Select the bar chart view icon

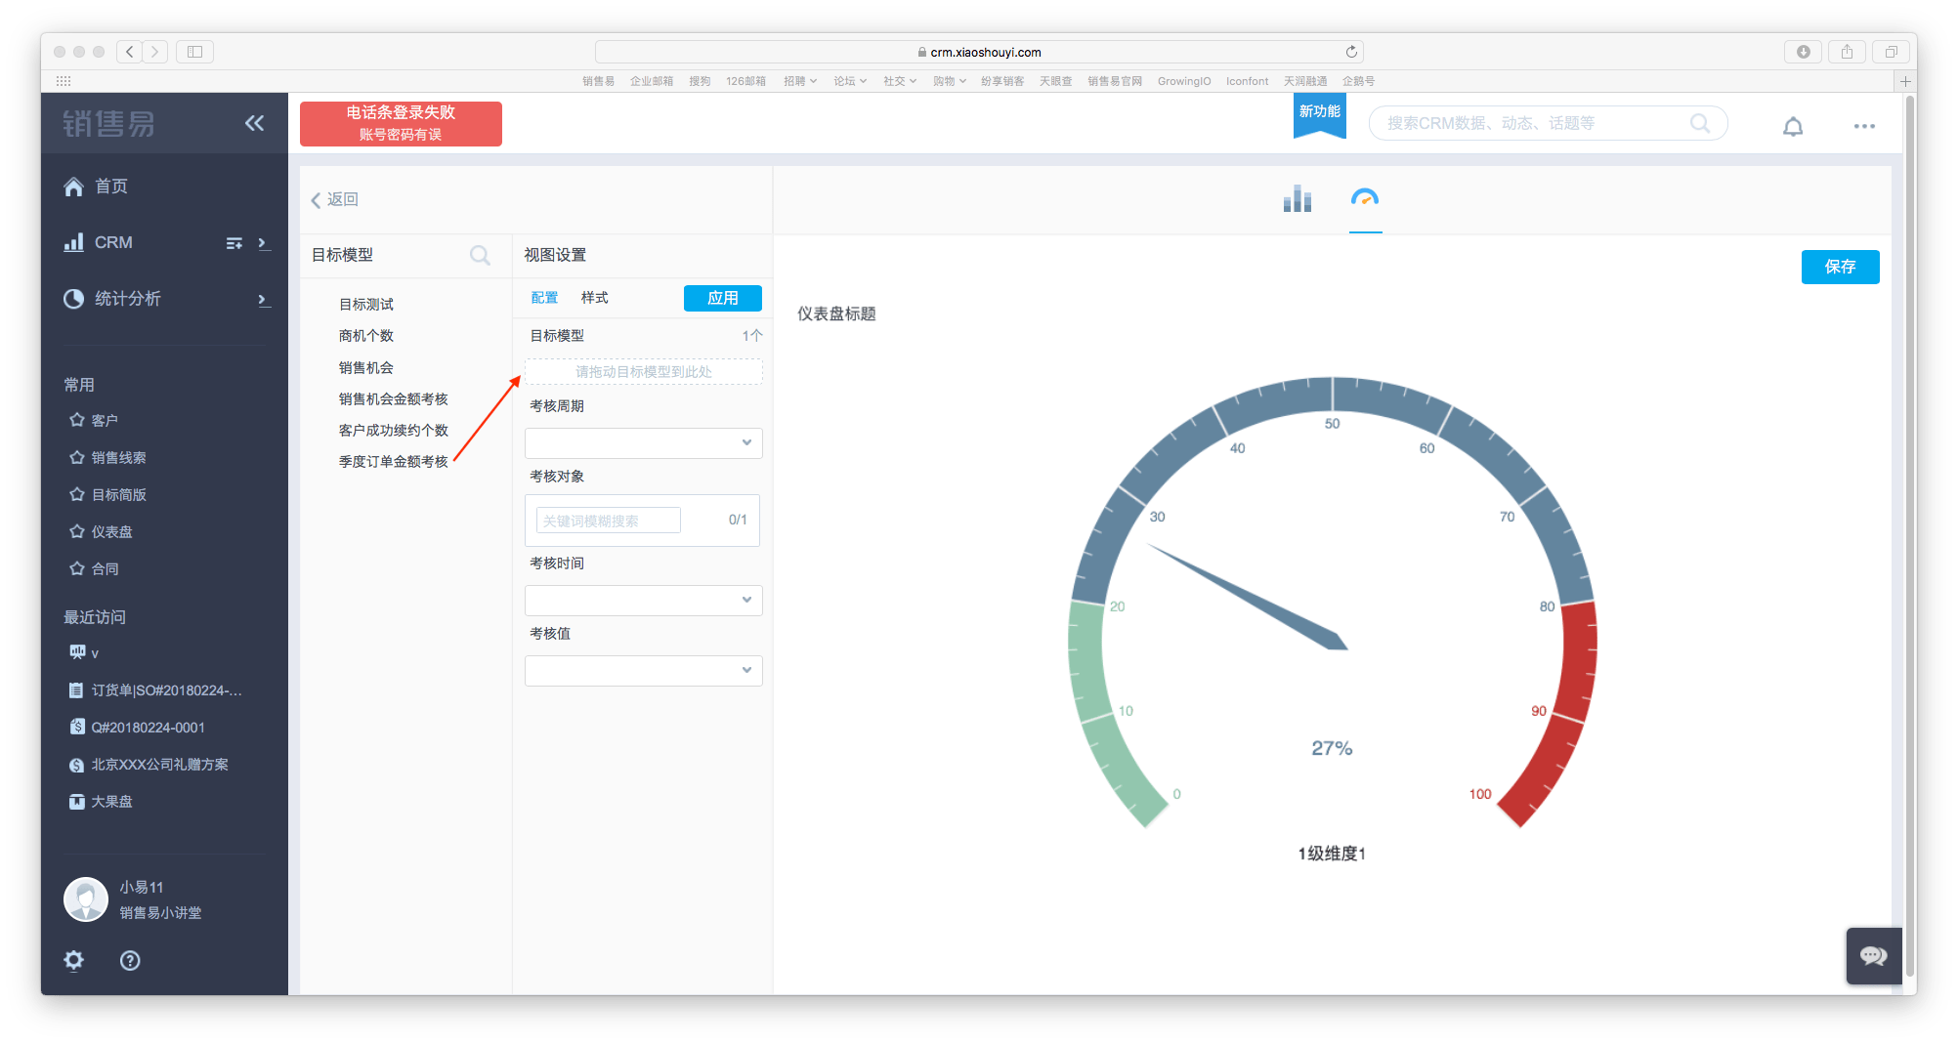[1297, 199]
